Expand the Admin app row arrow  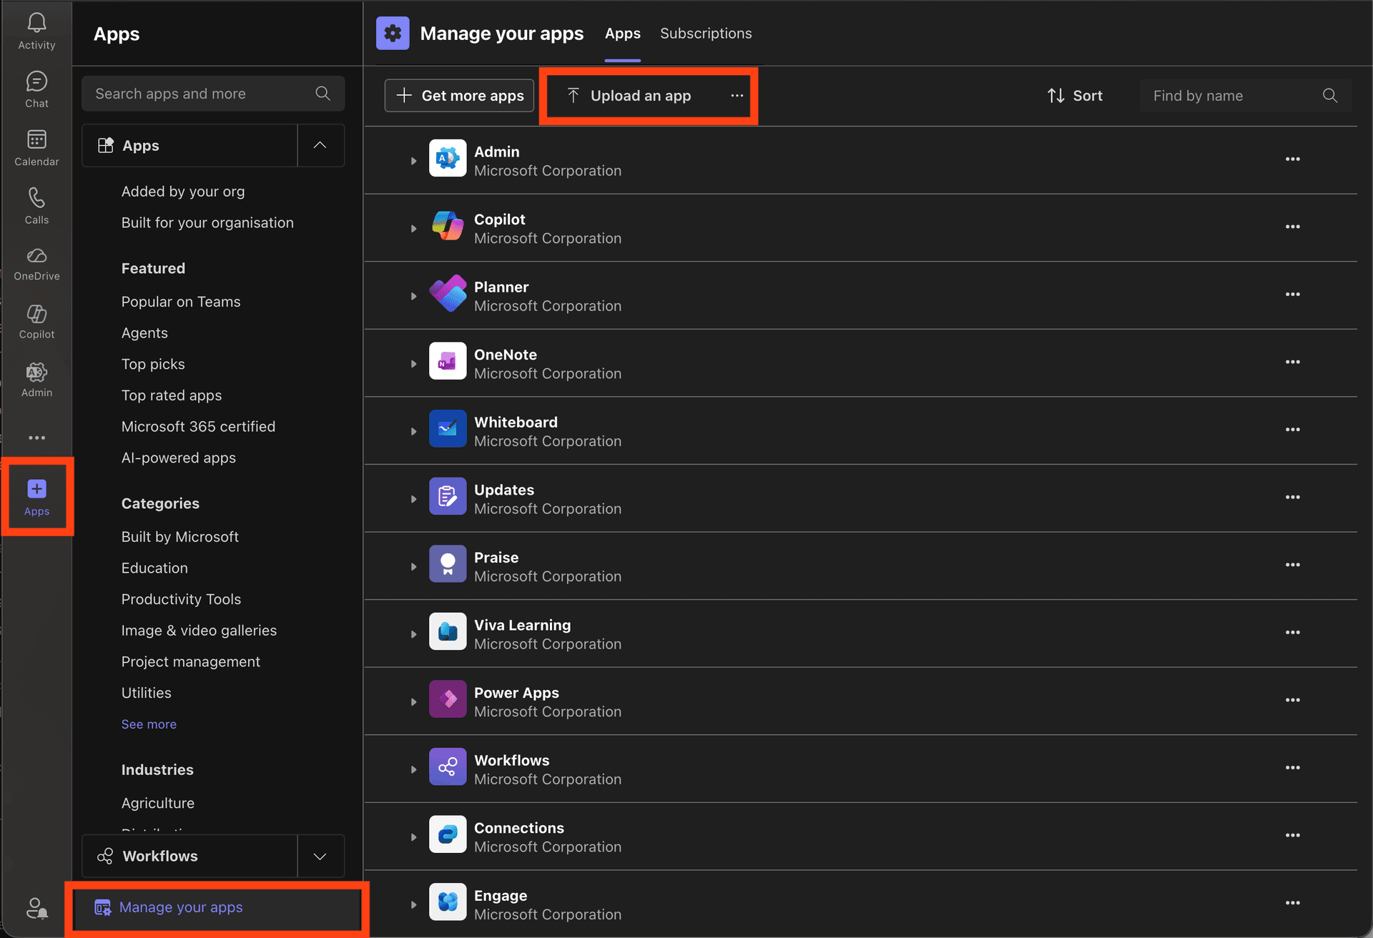413,161
